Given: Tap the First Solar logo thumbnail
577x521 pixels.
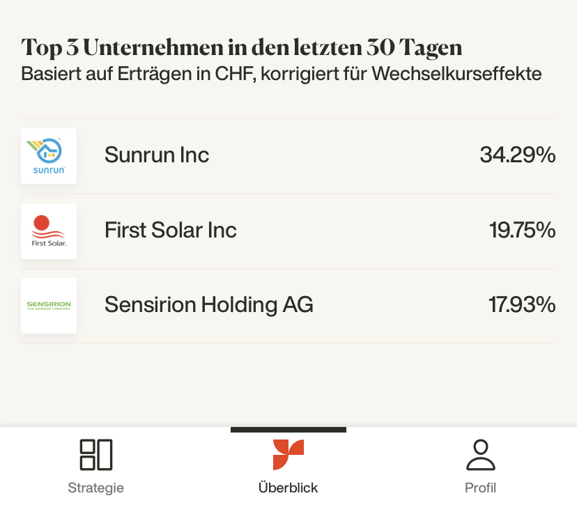Looking at the screenshot, I should point(49,231).
